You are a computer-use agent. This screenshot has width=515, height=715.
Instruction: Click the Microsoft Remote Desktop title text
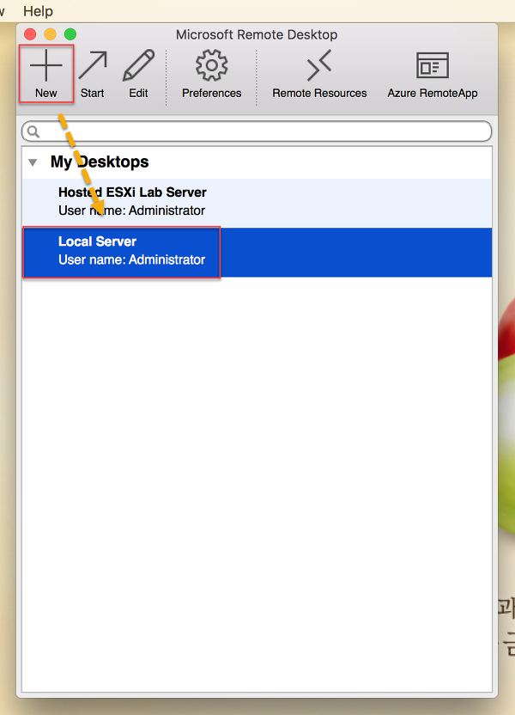[257, 34]
